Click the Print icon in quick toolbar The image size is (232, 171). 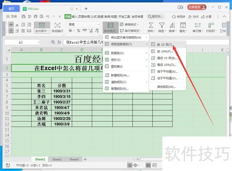coord(35,16)
